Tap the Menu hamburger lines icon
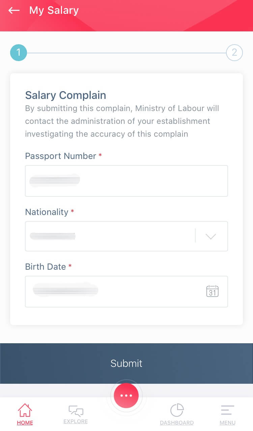This screenshot has height=431, width=253. (227, 410)
